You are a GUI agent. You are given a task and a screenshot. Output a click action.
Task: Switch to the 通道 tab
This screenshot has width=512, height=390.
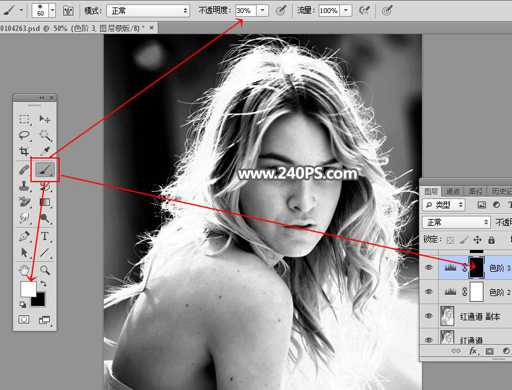click(x=454, y=192)
